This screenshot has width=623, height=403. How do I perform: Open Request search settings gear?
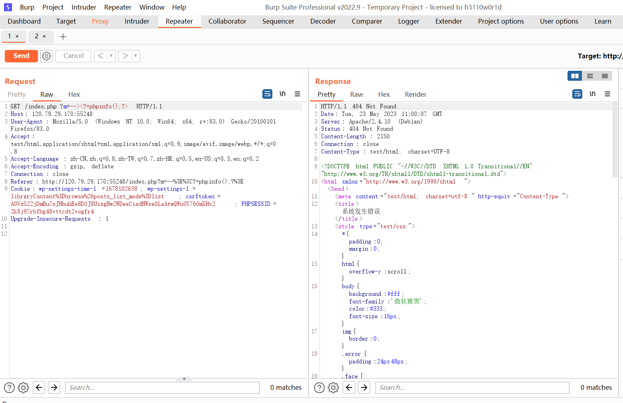tap(24, 387)
